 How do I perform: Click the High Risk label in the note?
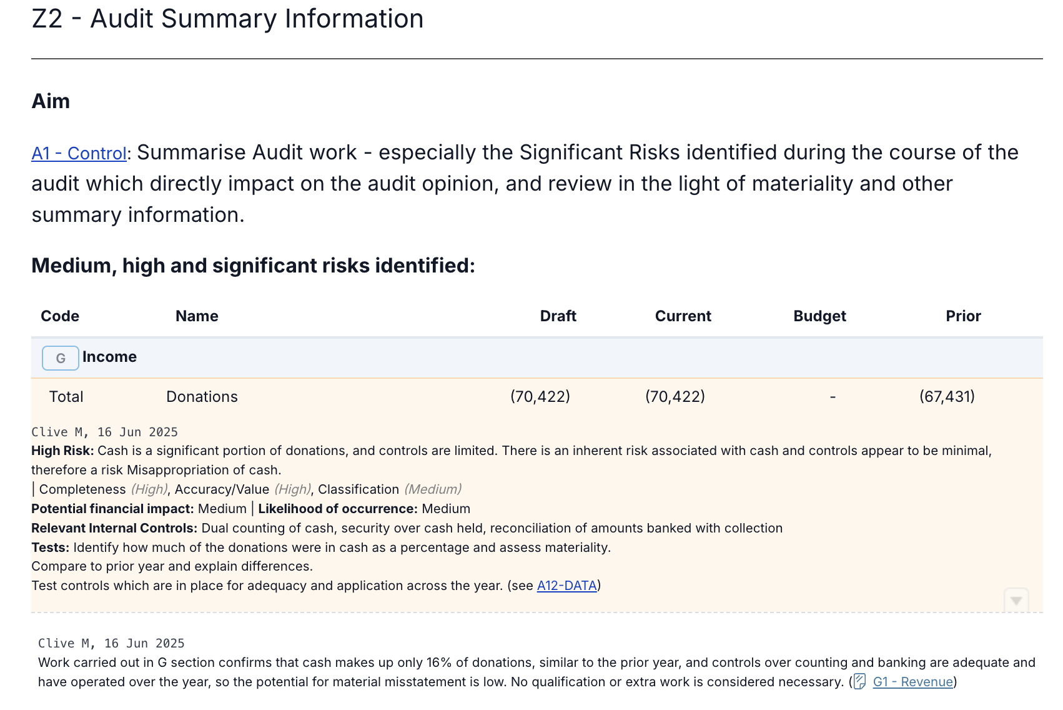point(62,451)
